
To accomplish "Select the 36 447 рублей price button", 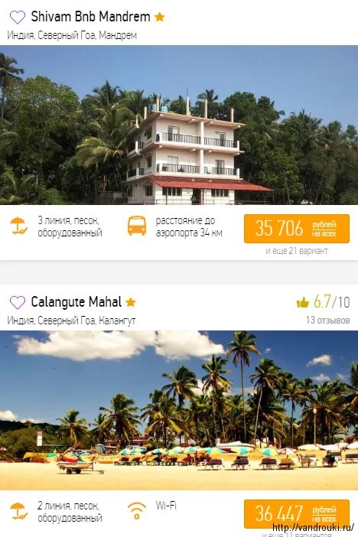I will (x=297, y=514).
